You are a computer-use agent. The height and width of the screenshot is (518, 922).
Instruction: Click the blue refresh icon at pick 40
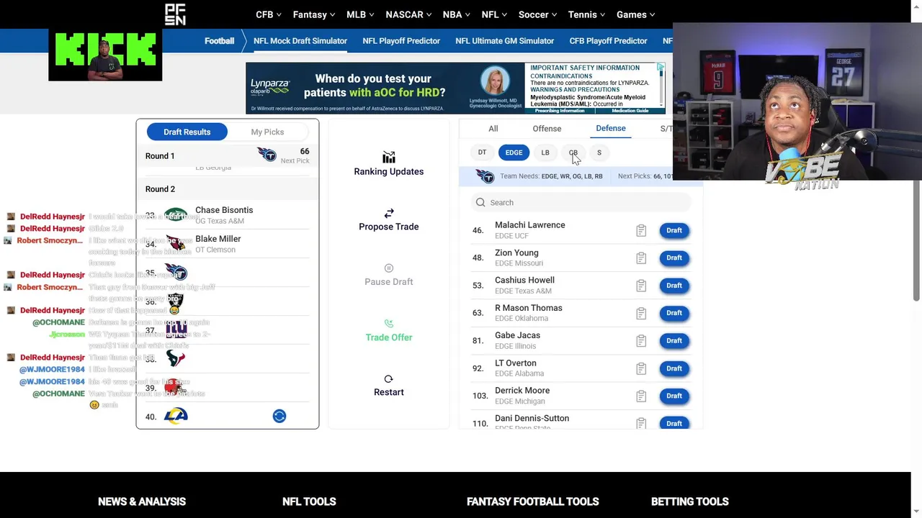click(x=279, y=416)
